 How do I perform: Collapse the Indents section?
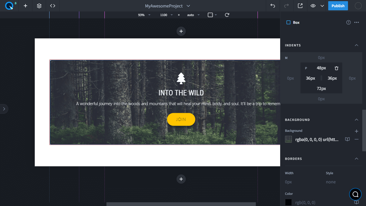(x=357, y=45)
